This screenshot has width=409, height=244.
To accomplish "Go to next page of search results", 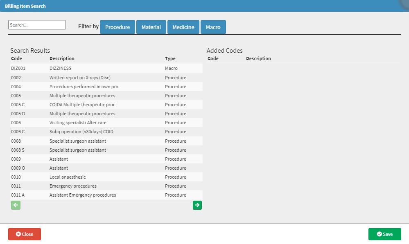I will coord(197,205).
